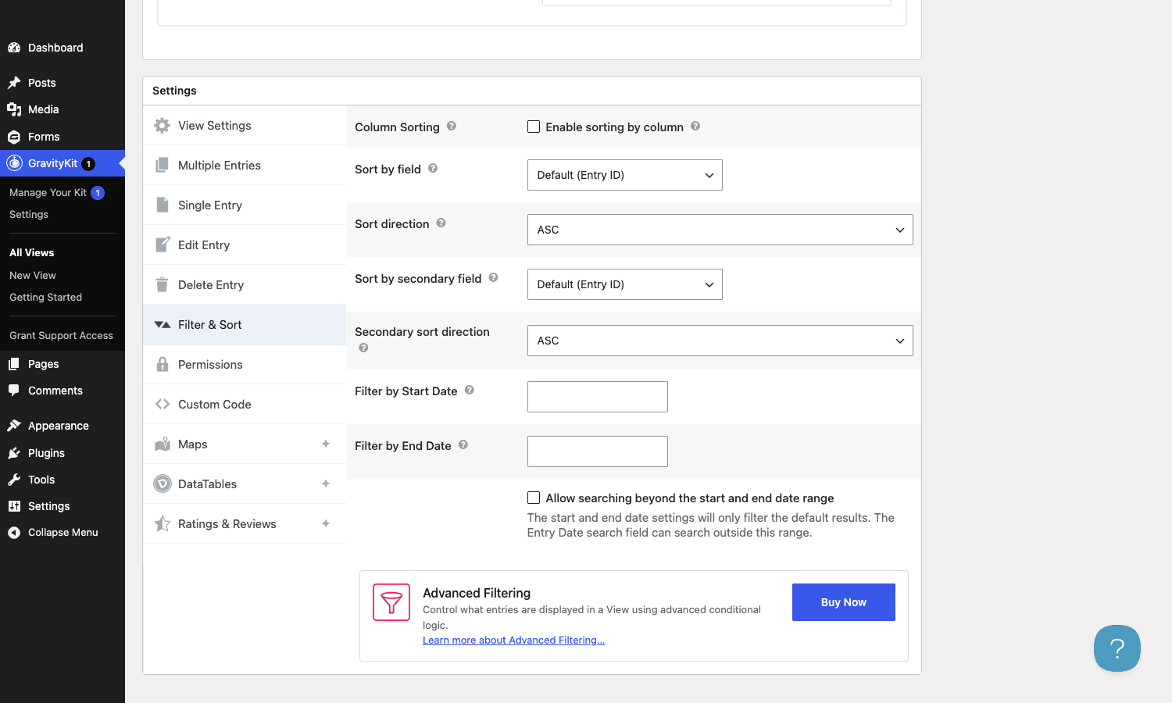The image size is (1172, 703).
Task: Open help tooltip for Filter by End Date
Action: click(x=463, y=445)
